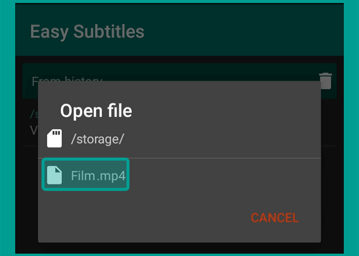This screenshot has width=359, height=256.
Task: Open the Film.mp4 file name
Action: pos(98,176)
